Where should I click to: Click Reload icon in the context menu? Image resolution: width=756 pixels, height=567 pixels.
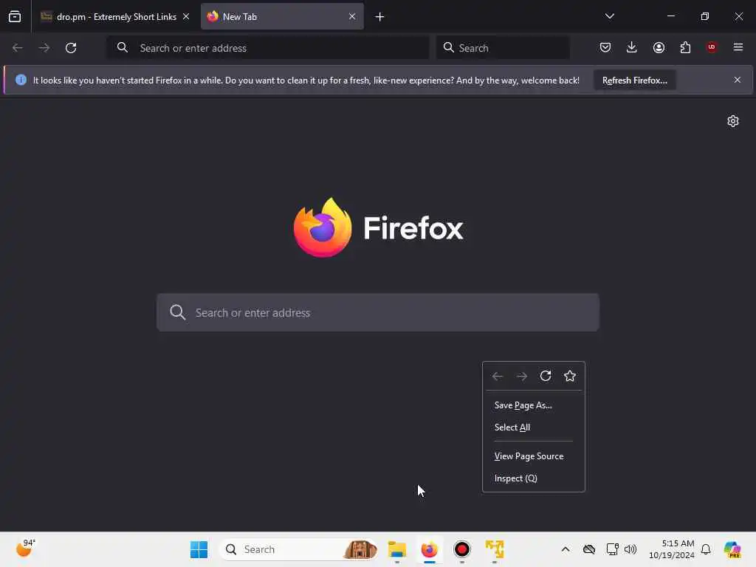546,376
